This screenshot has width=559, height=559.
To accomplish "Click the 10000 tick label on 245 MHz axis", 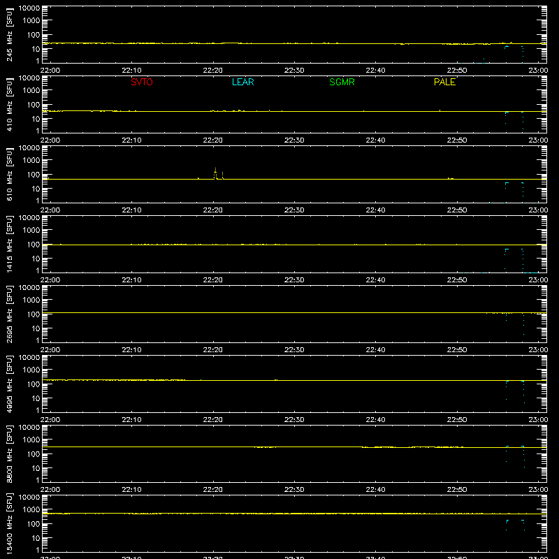I will point(29,8).
